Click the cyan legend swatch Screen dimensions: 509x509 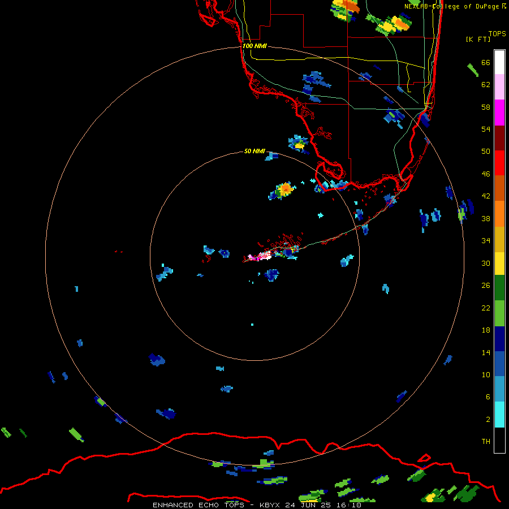coord(499,415)
